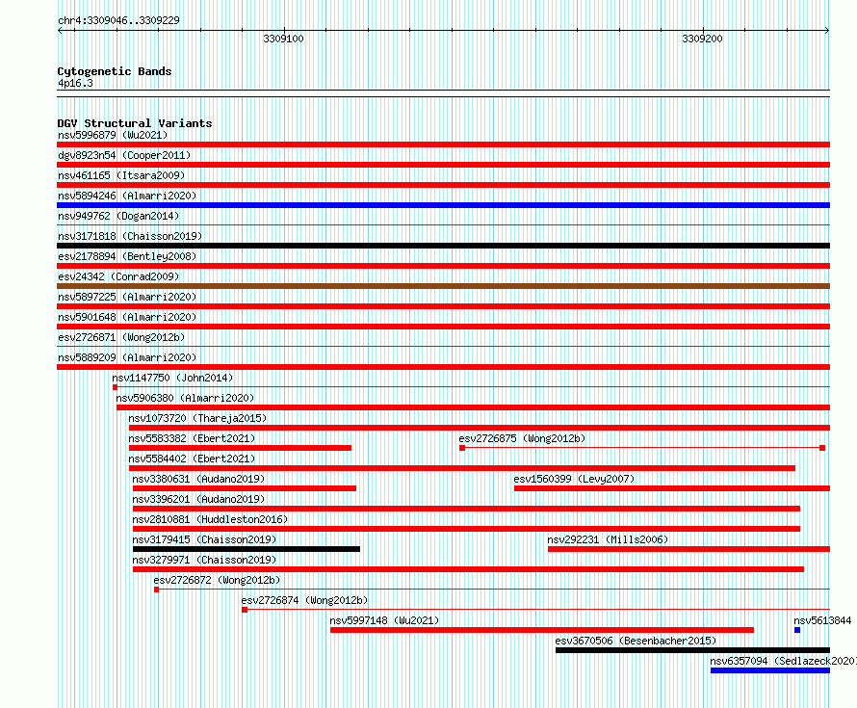Click the brown esv24342 (Conrad2009) bar

click(x=443, y=286)
